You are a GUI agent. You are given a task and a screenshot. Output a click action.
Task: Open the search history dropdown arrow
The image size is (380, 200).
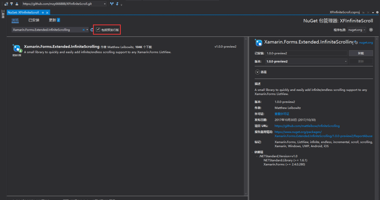pos(87,30)
